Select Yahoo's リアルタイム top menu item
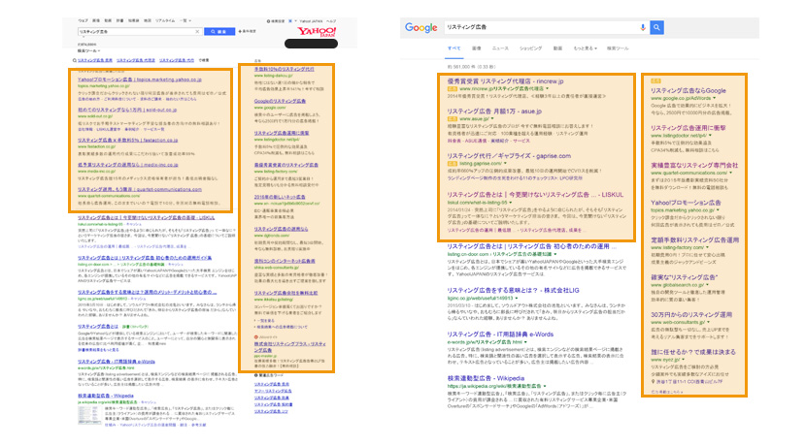The image size is (806, 446). pyautogui.click(x=165, y=20)
